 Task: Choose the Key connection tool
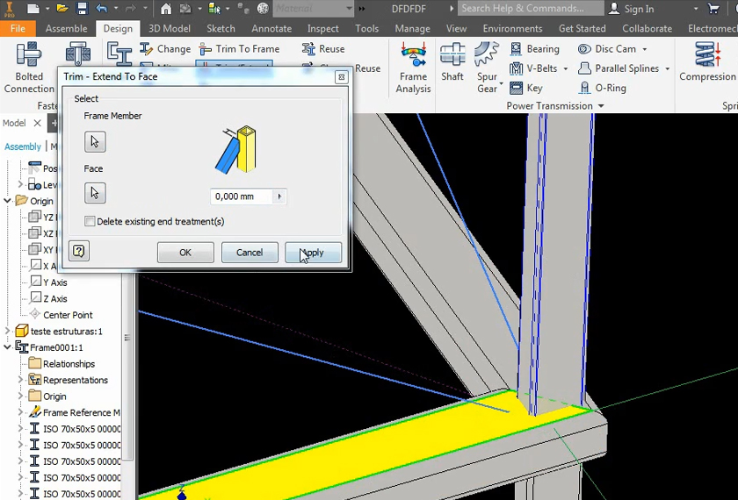pyautogui.click(x=525, y=88)
